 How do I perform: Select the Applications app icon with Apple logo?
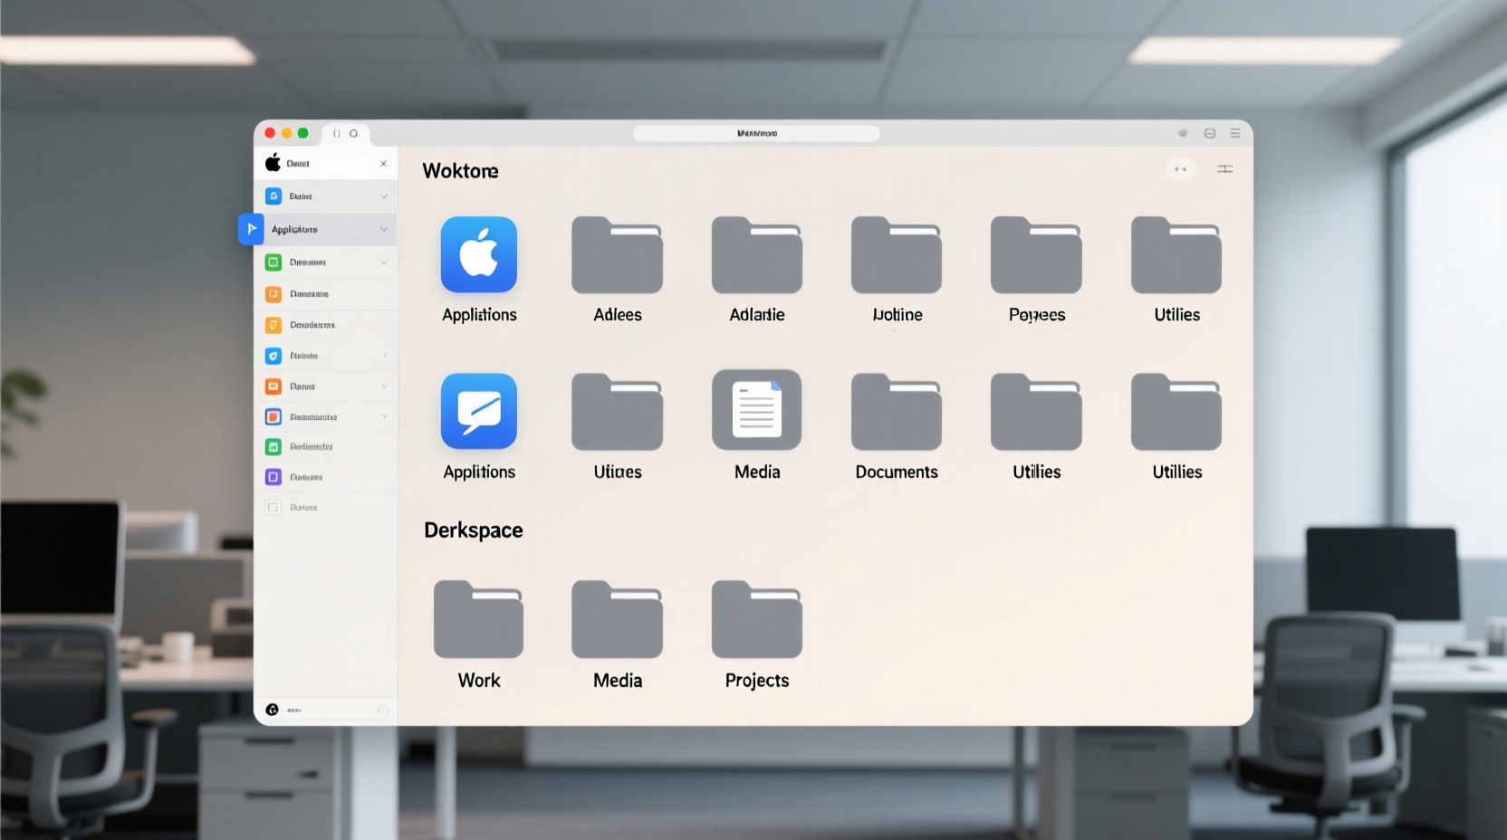click(x=478, y=254)
